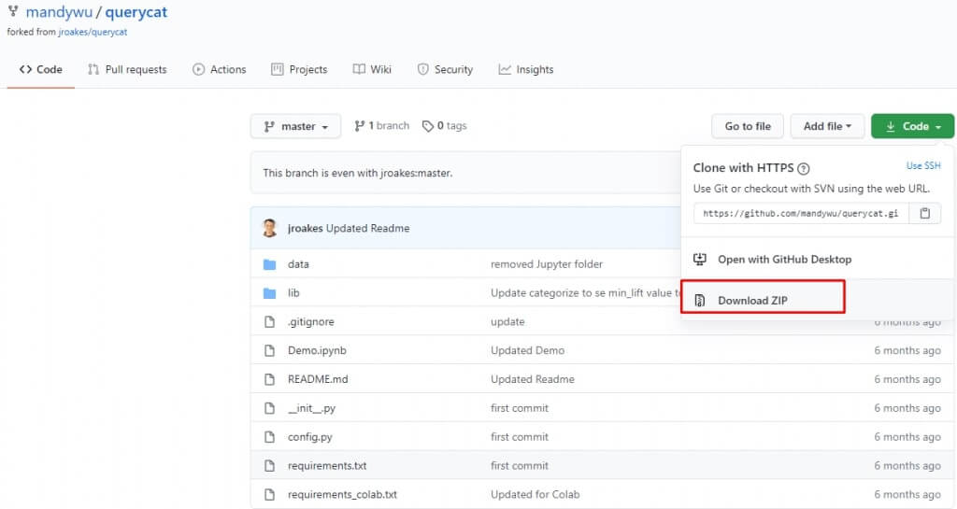Switch to the Wiki tab
Screen dimensions: 957x509
click(x=372, y=69)
